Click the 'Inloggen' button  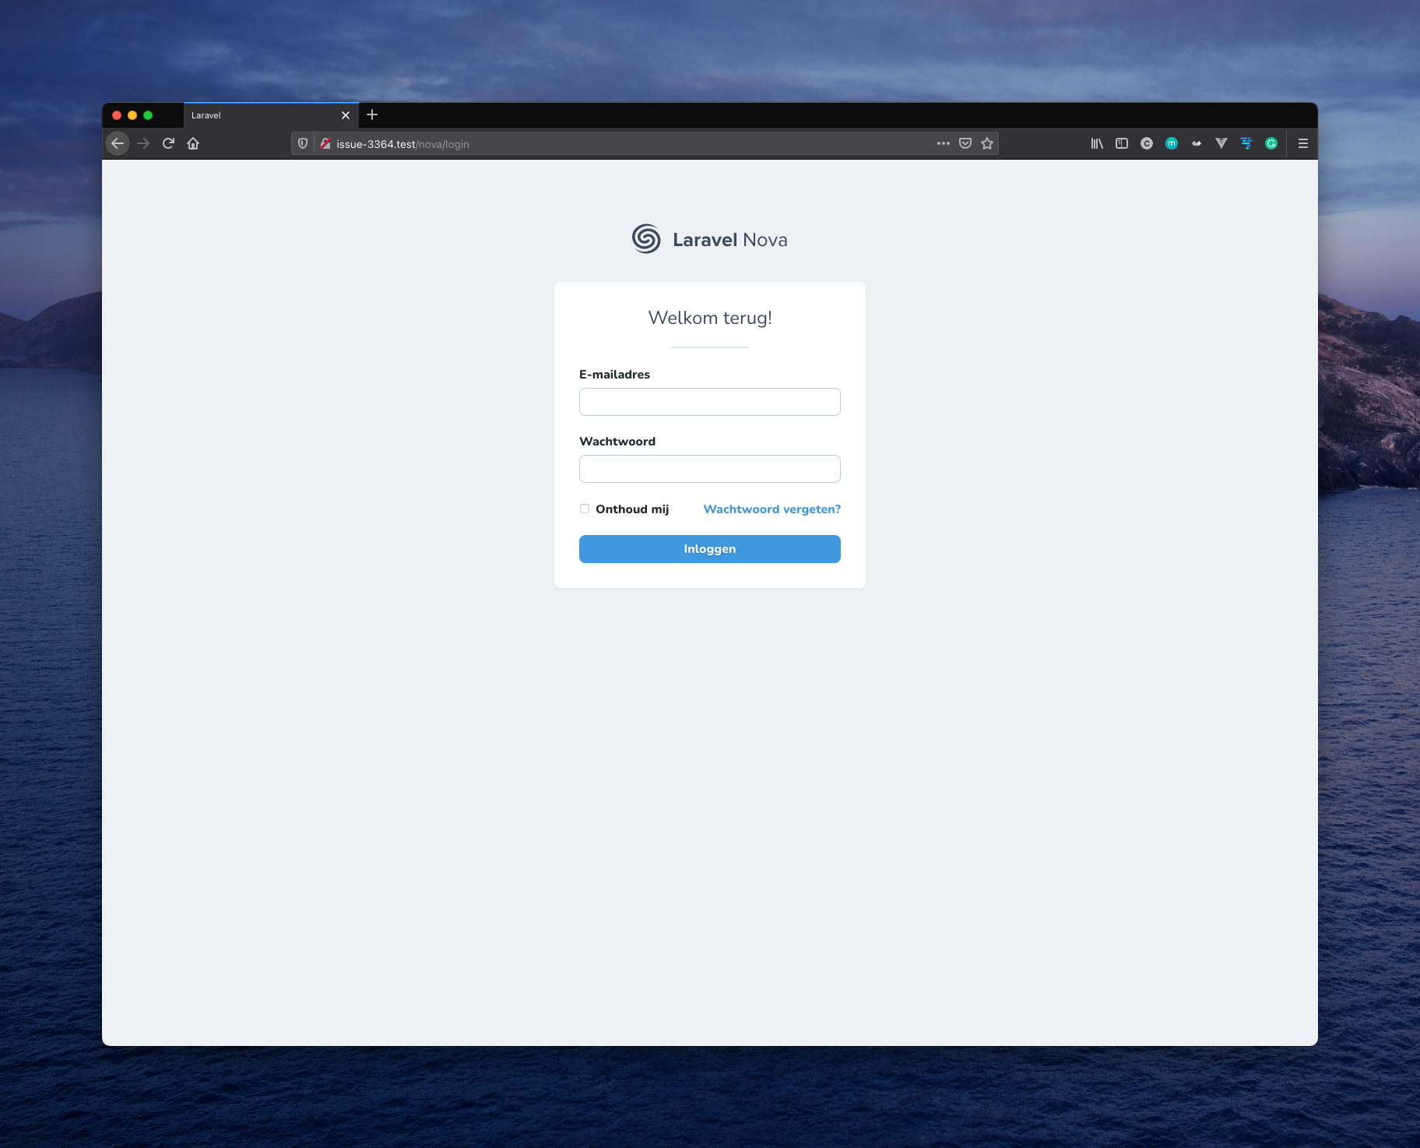pos(709,548)
